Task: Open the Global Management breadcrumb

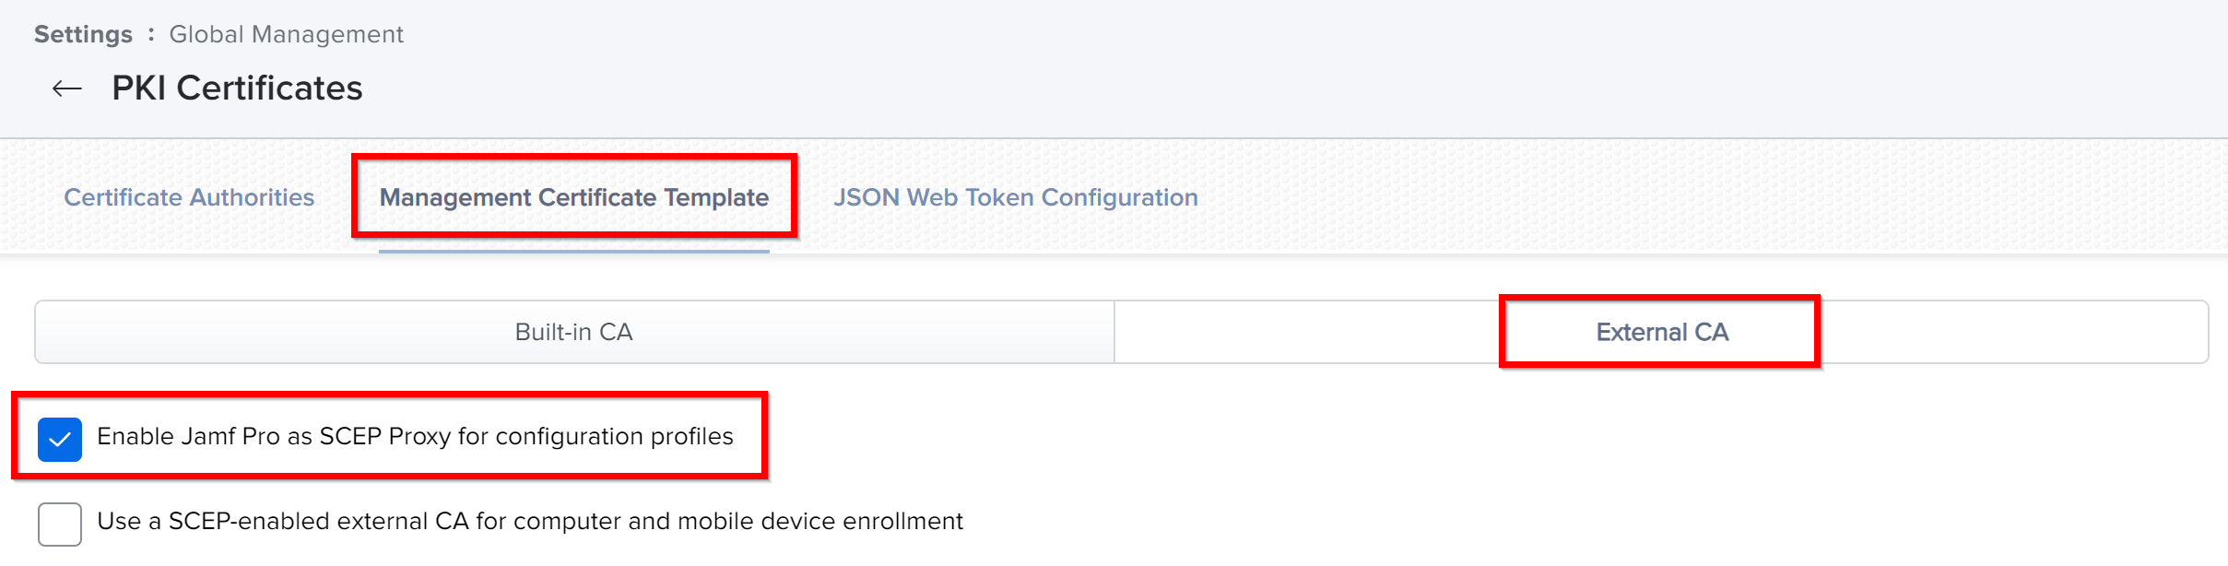Action: click(x=286, y=34)
